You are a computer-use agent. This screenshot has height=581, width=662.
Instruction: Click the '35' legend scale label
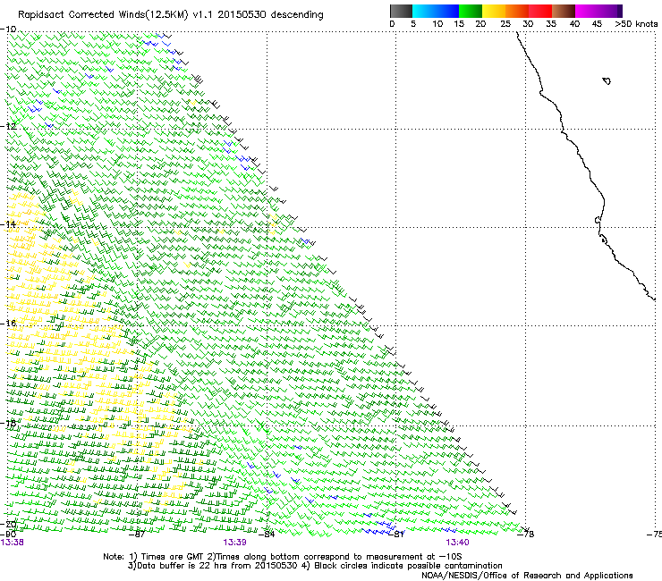click(551, 23)
